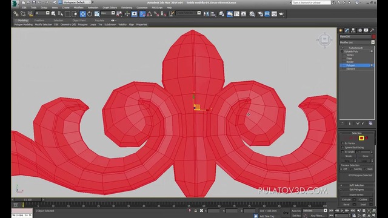Click the Mirror tool icon
Viewport: 388px width, 218px height.
point(206,14)
